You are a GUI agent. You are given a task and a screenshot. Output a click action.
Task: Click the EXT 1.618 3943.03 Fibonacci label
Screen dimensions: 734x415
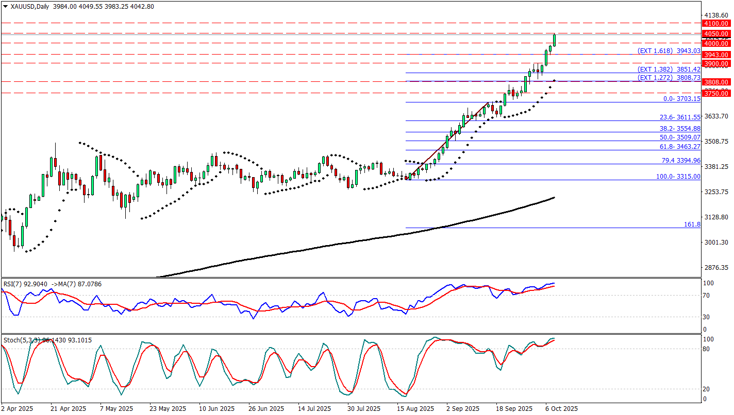click(669, 51)
